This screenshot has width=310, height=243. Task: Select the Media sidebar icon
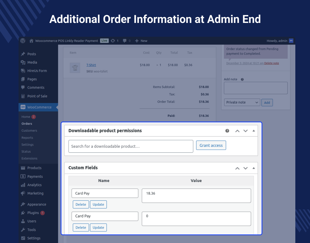(24, 62)
